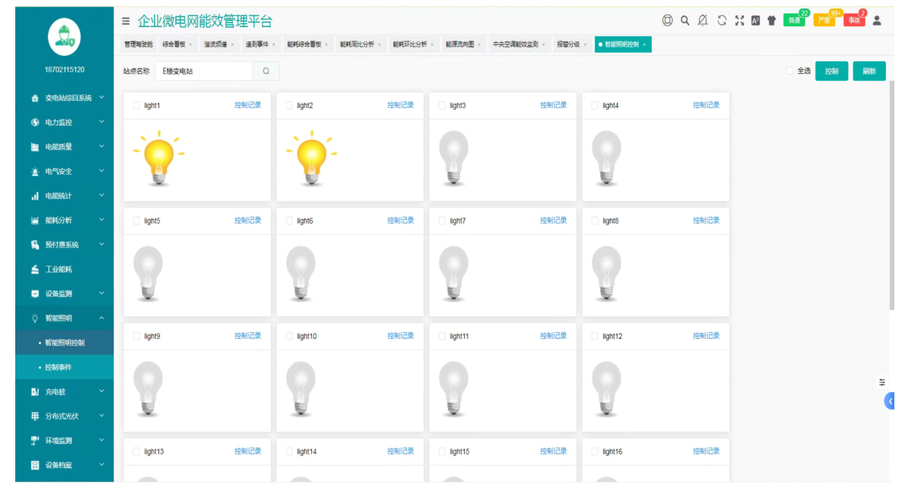Click the muted alarm bell icon
This screenshot has height=491, width=911.
point(702,21)
